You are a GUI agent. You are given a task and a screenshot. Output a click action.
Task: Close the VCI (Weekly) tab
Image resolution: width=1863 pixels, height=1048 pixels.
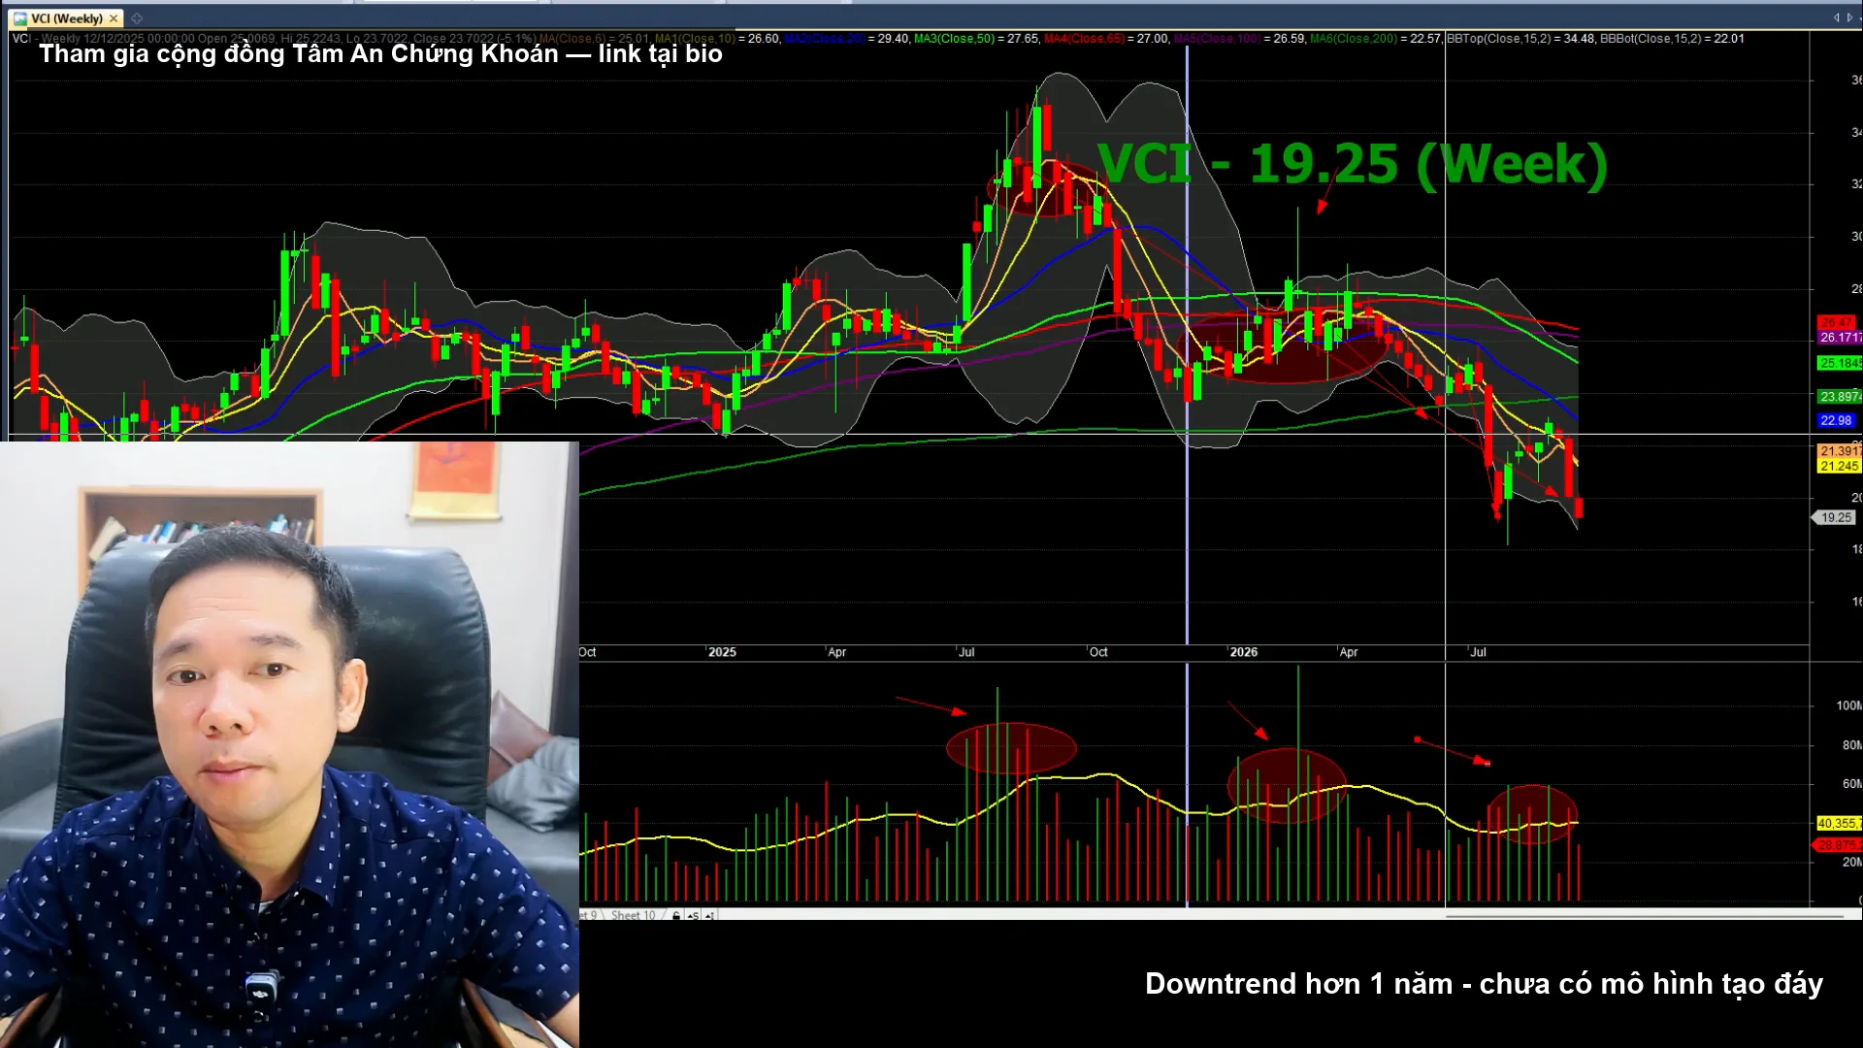pos(114,18)
